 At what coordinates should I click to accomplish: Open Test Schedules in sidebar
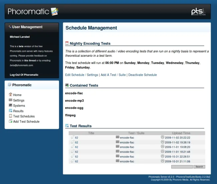(x=24, y=116)
